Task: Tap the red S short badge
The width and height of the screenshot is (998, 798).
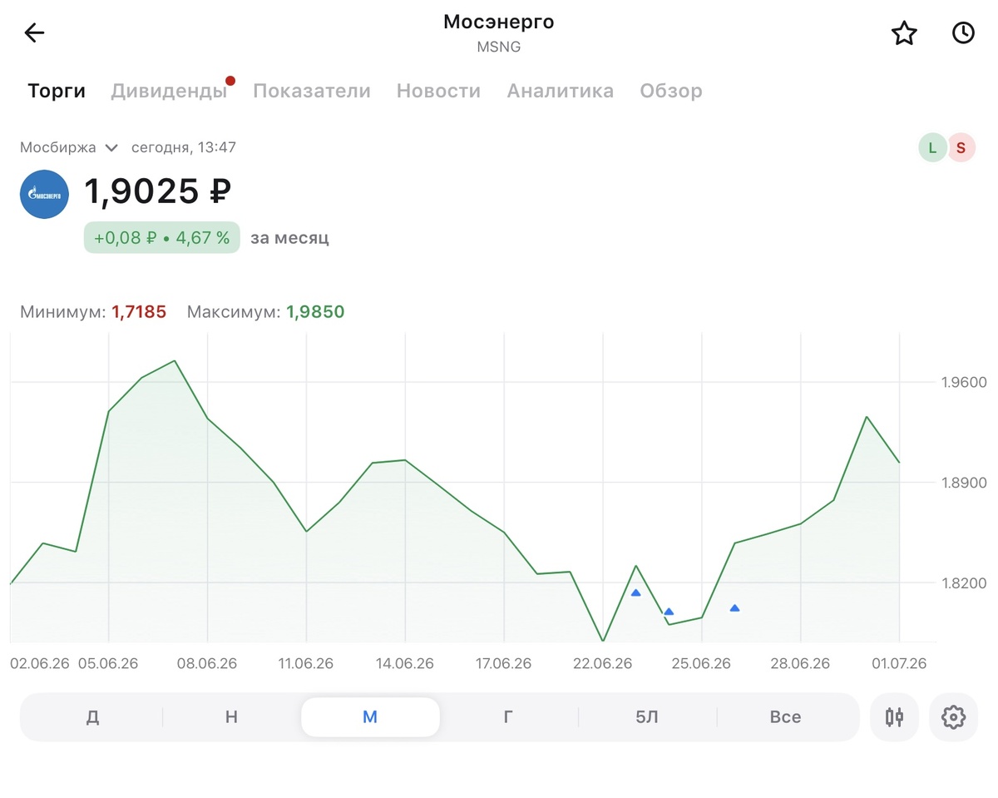Action: [x=961, y=148]
